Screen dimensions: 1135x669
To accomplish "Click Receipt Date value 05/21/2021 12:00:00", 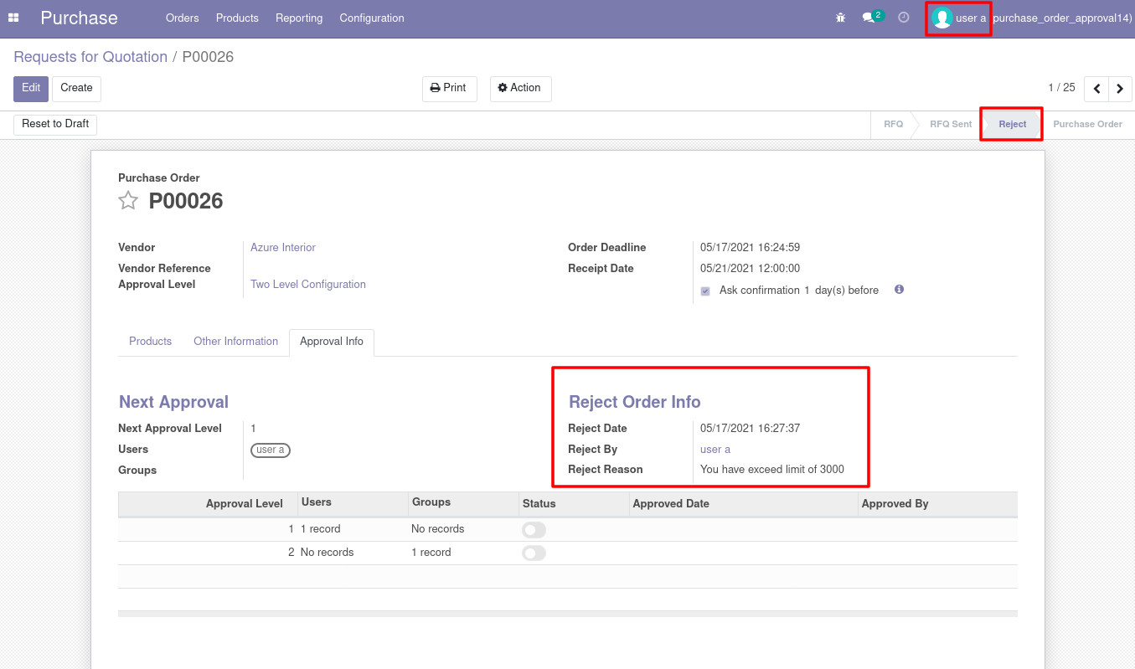I will click(751, 269).
